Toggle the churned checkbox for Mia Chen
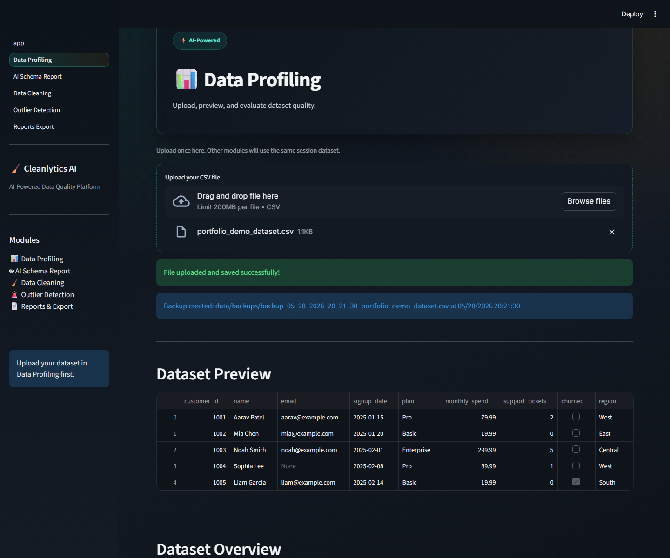The image size is (670, 558). click(x=576, y=433)
